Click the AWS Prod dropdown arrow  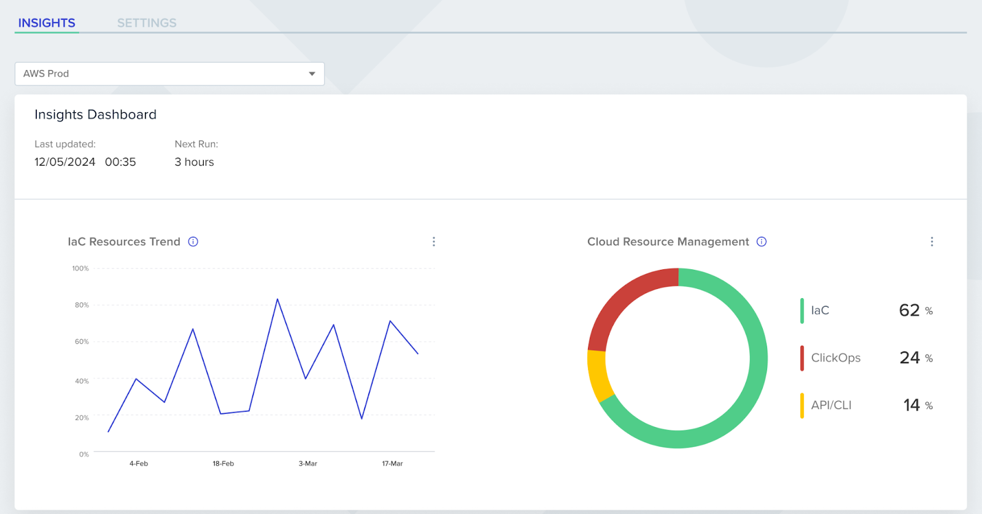(312, 74)
